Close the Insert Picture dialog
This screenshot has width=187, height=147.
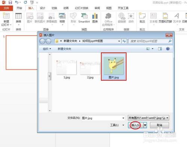(169, 35)
